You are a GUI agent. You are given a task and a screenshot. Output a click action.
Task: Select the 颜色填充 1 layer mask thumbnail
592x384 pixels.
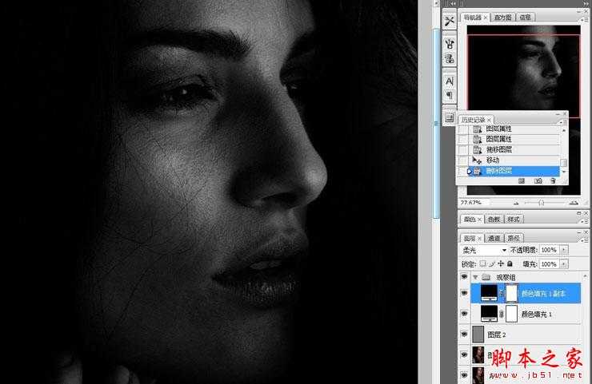click(512, 315)
